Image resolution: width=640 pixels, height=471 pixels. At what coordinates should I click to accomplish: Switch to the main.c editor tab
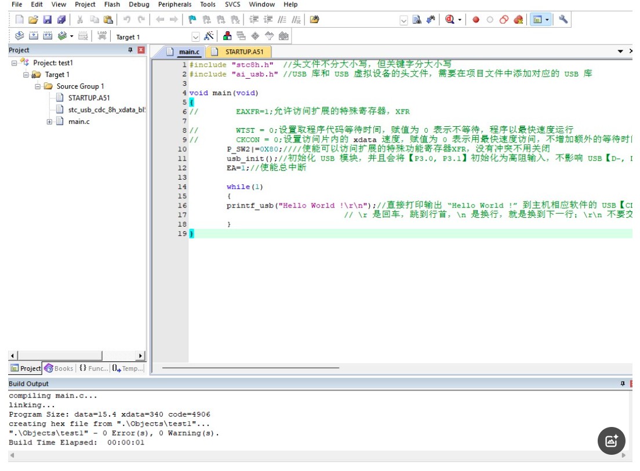coord(184,52)
